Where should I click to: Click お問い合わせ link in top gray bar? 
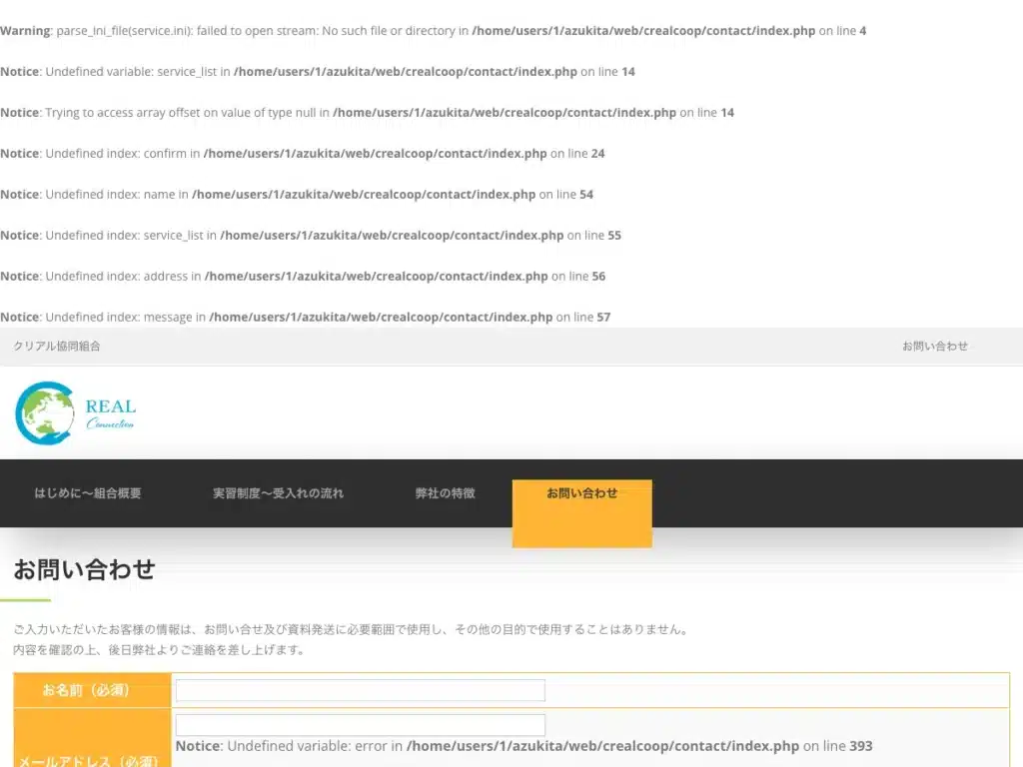(935, 347)
